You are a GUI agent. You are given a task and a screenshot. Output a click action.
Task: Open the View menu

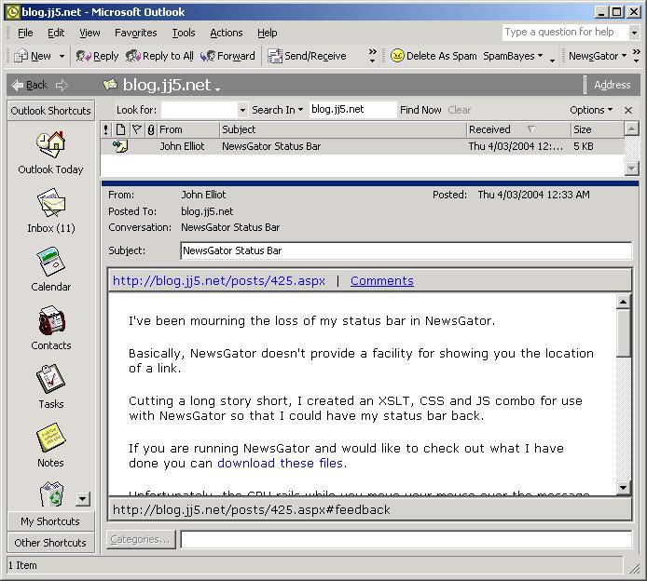coord(89,33)
